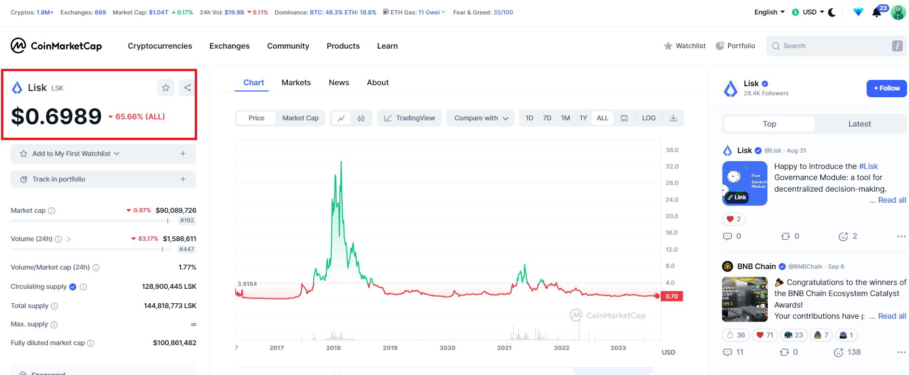
Task: Click the CoinMarketCap logo
Action: (56, 46)
